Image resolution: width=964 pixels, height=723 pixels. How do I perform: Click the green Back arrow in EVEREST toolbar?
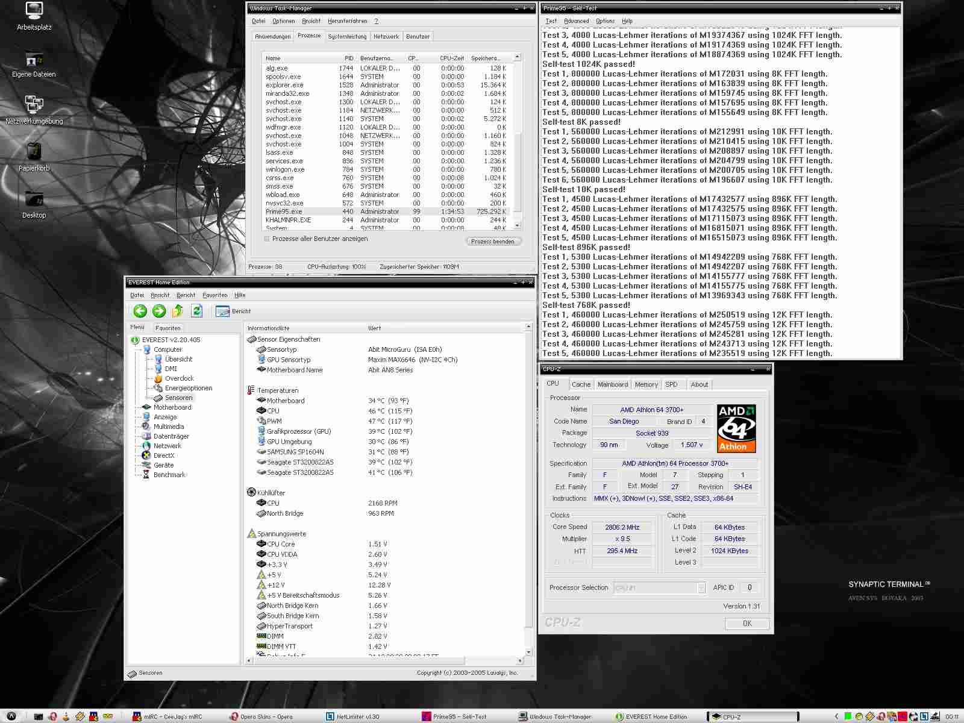click(x=140, y=311)
